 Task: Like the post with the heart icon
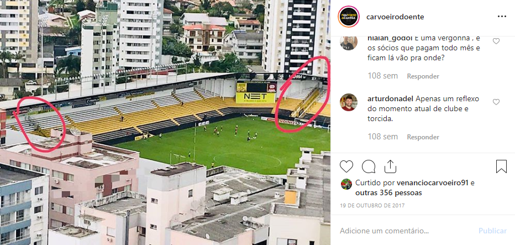click(346, 166)
